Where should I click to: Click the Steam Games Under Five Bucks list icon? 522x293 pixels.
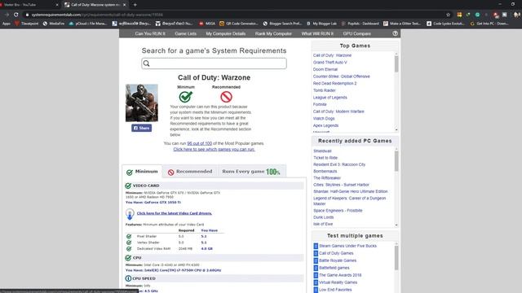tap(316, 246)
